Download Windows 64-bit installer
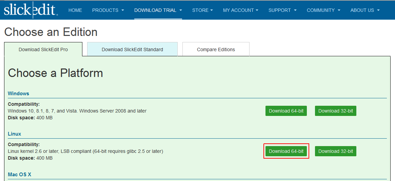Screen dimensions: 395x181 pyautogui.click(x=286, y=111)
